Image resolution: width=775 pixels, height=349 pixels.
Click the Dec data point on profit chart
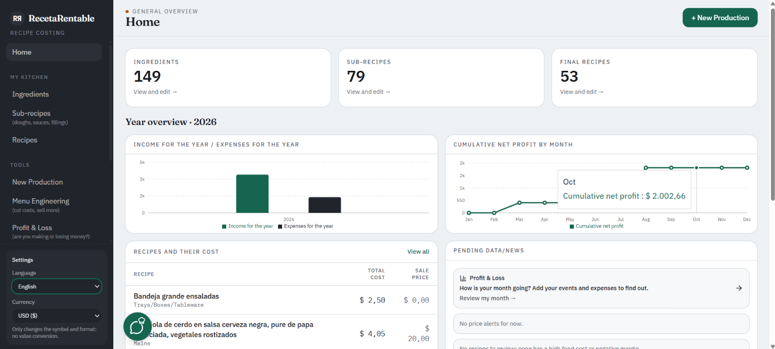(x=747, y=167)
